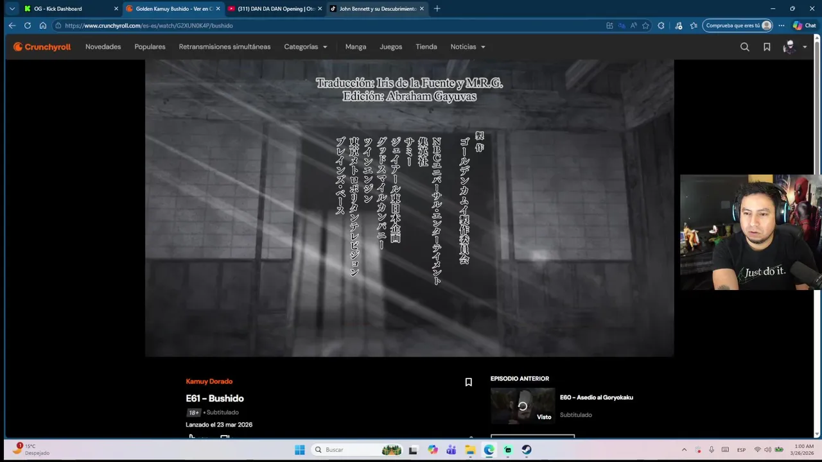This screenshot has width=822, height=462.
Task: Click the microphone tray icon
Action: [x=712, y=450]
